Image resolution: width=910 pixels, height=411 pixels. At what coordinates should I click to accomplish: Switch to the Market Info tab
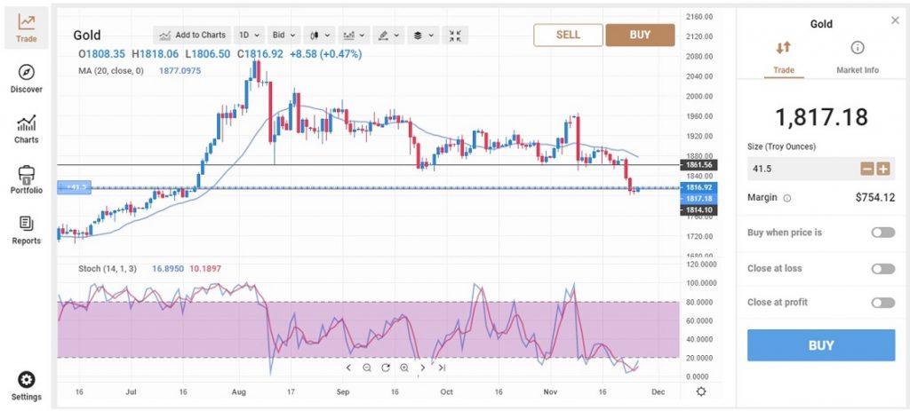click(858, 58)
